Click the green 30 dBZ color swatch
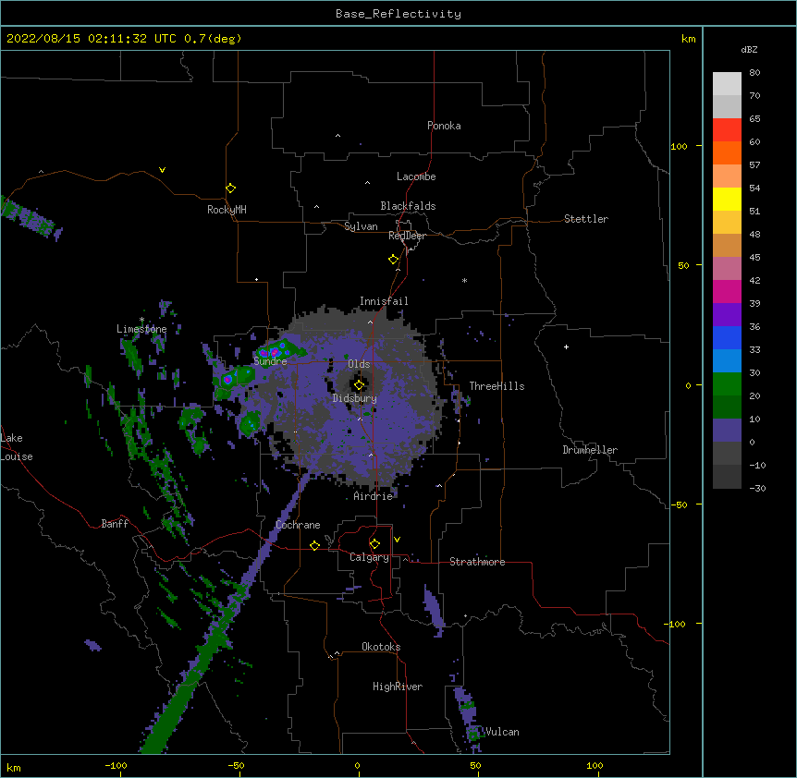 pos(727,384)
